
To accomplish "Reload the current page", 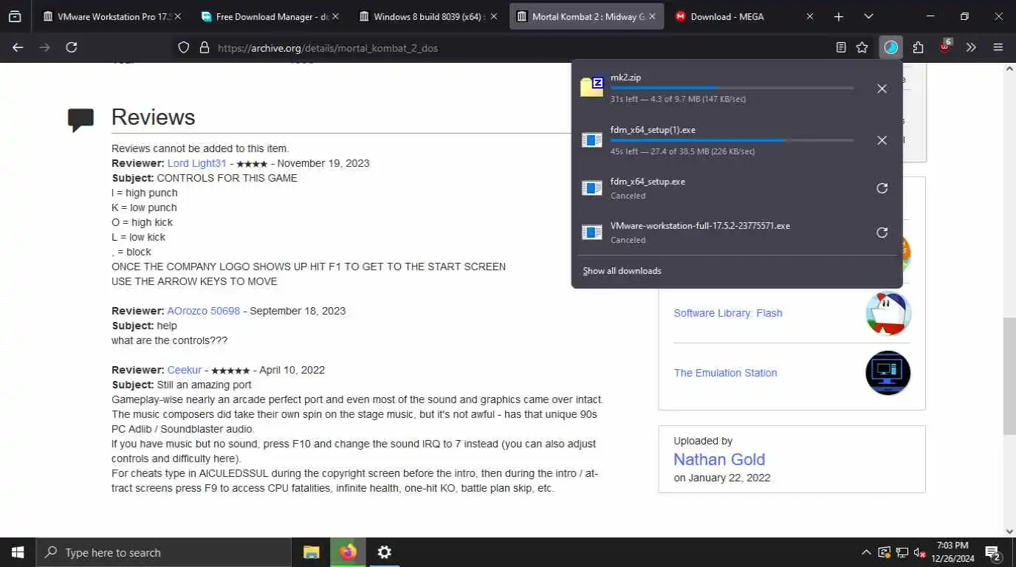I will 72,47.
